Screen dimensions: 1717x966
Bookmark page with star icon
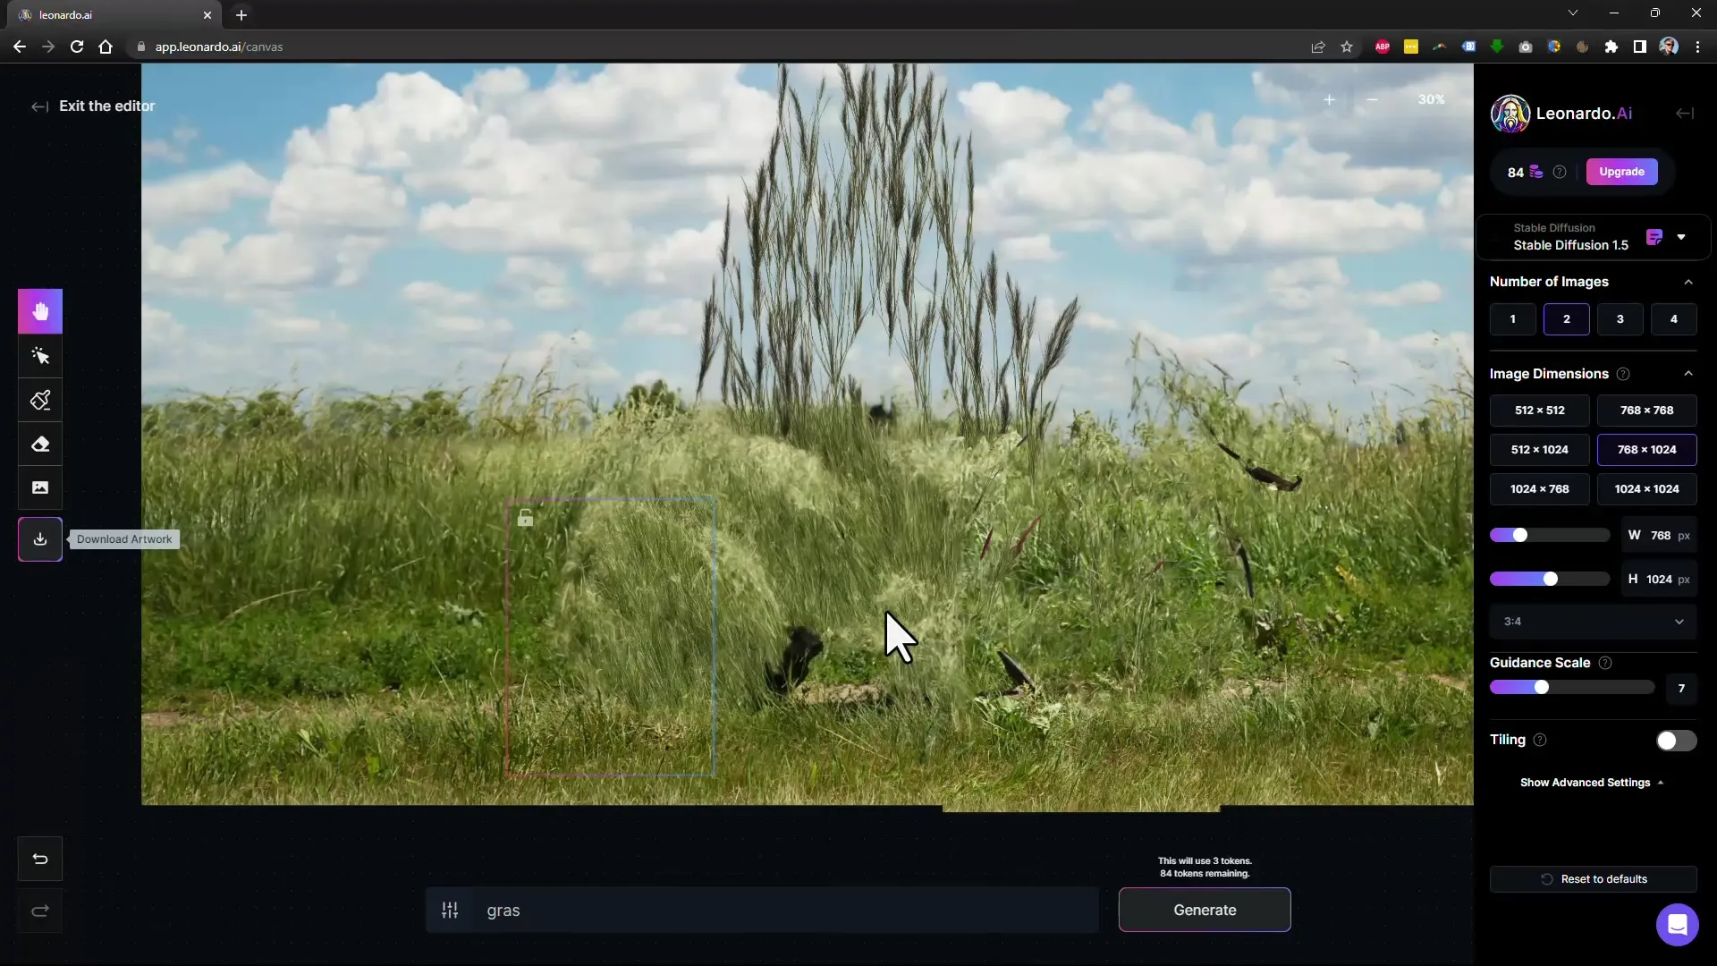[x=1347, y=47]
